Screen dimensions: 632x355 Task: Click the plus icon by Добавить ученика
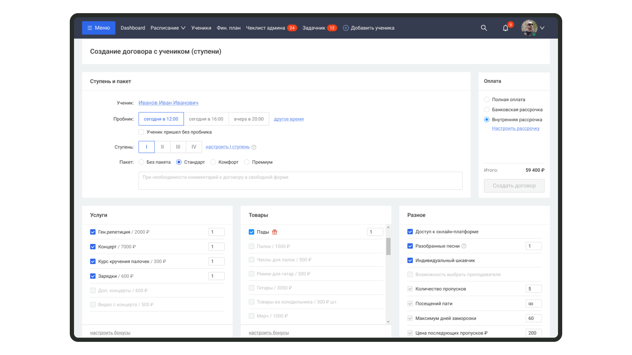point(346,28)
